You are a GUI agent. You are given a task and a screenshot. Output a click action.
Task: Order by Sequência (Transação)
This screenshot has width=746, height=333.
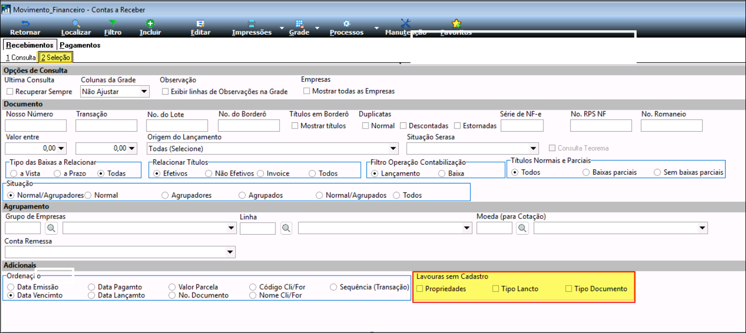pos(334,287)
